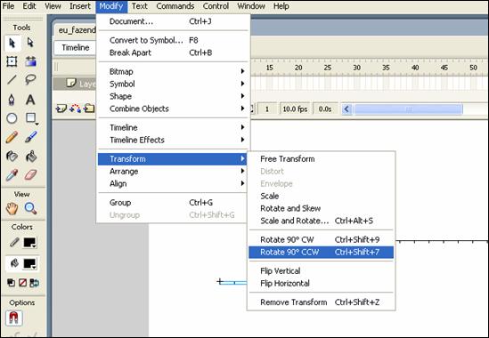Open the File menu
The image size is (489, 338).
pos(8,6)
